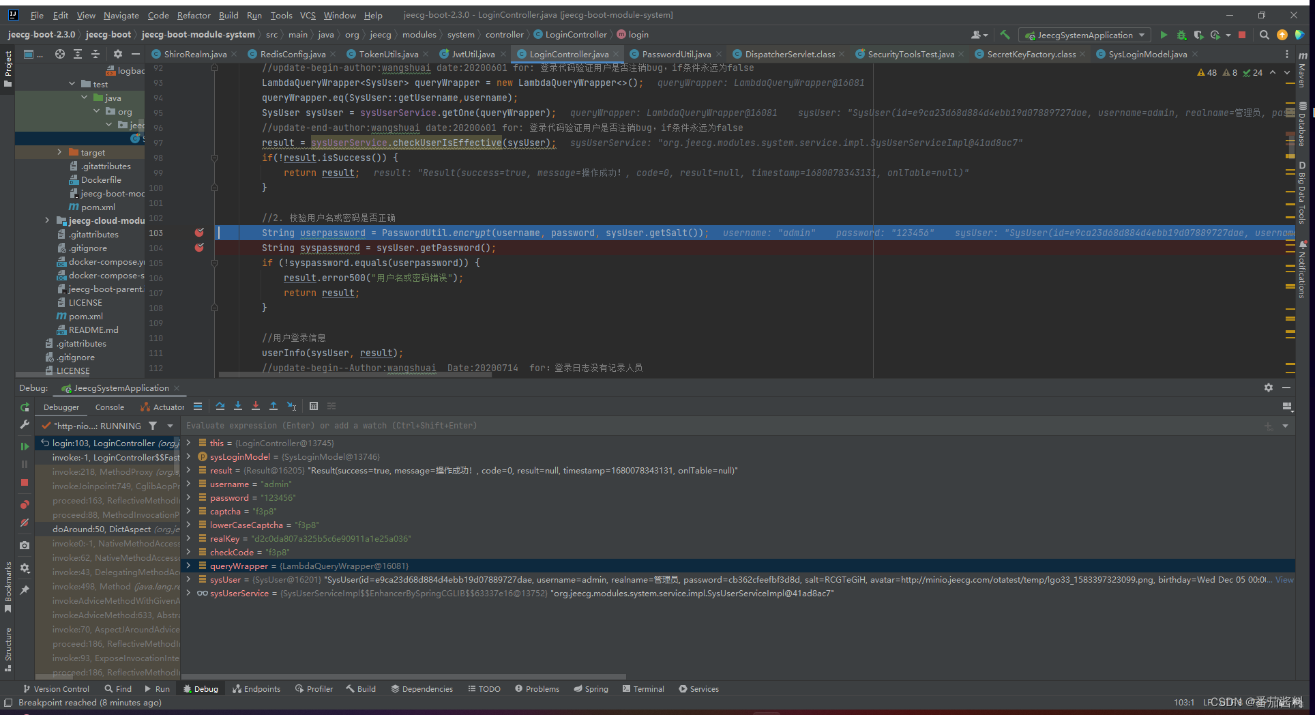
Task: Expand the jeecg-cloud-module folder
Action: (x=47, y=220)
